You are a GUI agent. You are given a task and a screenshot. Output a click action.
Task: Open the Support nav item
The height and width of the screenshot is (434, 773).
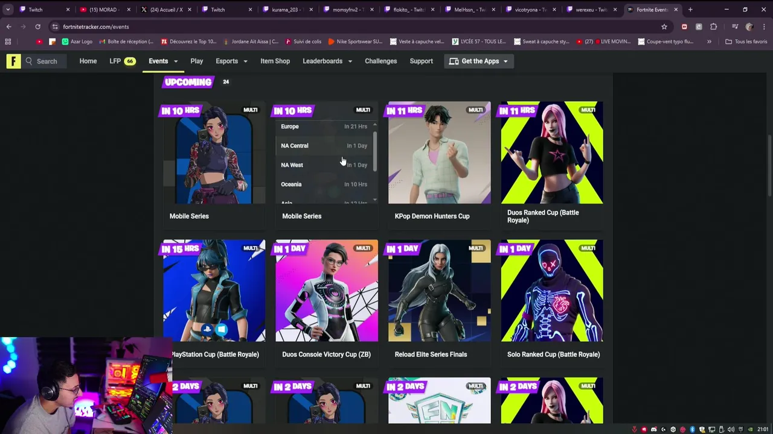coord(421,61)
